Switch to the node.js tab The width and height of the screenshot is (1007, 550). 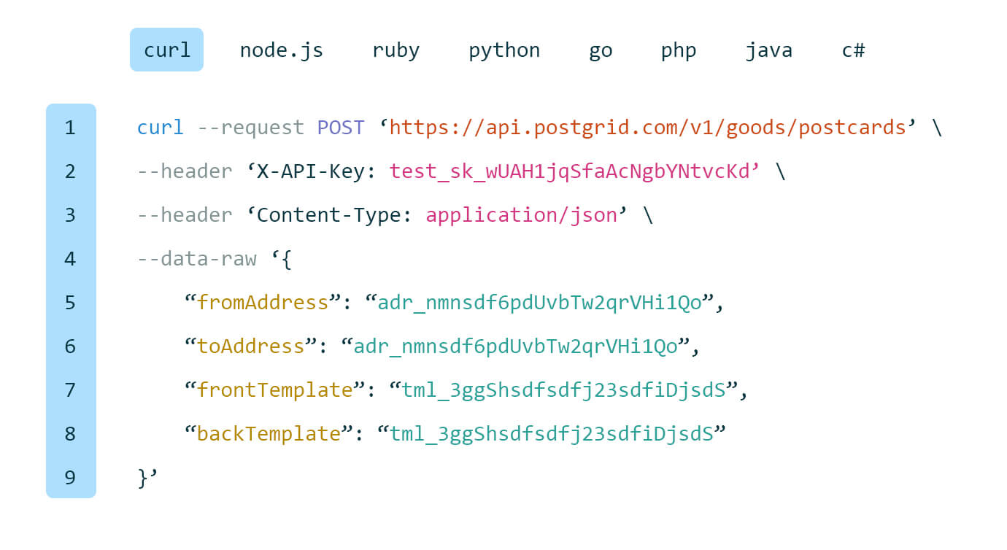281,50
